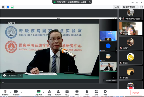Image resolution: width=144 pixels, height=97 pixels.
Task: Open the 演讲者视图 view layout dropdown
Action: 130,7
